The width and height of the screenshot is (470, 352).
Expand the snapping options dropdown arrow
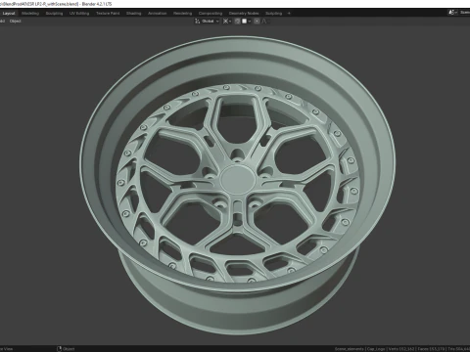[250, 22]
